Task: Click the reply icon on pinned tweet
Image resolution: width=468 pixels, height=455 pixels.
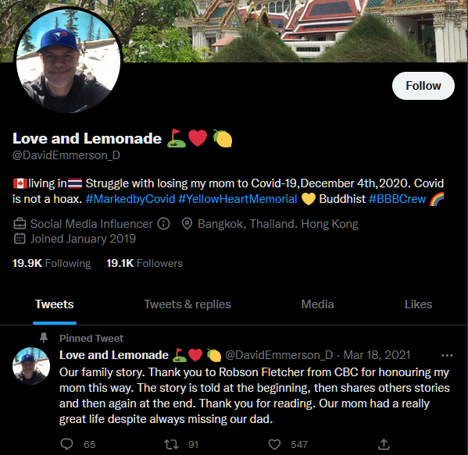Action: [x=66, y=444]
